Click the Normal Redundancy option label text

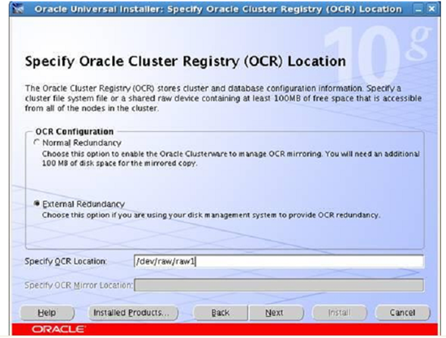(82, 143)
